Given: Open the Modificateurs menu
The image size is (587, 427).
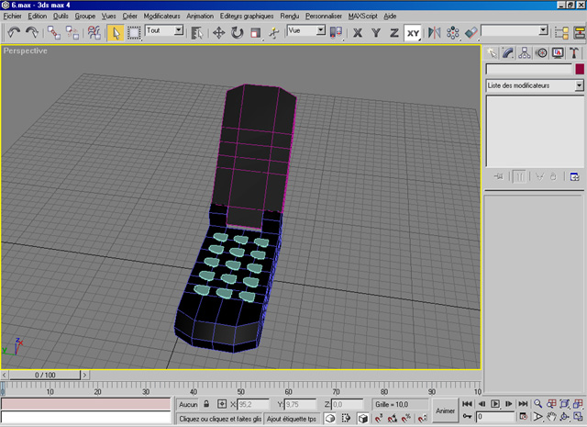Looking at the screenshot, I should (162, 16).
